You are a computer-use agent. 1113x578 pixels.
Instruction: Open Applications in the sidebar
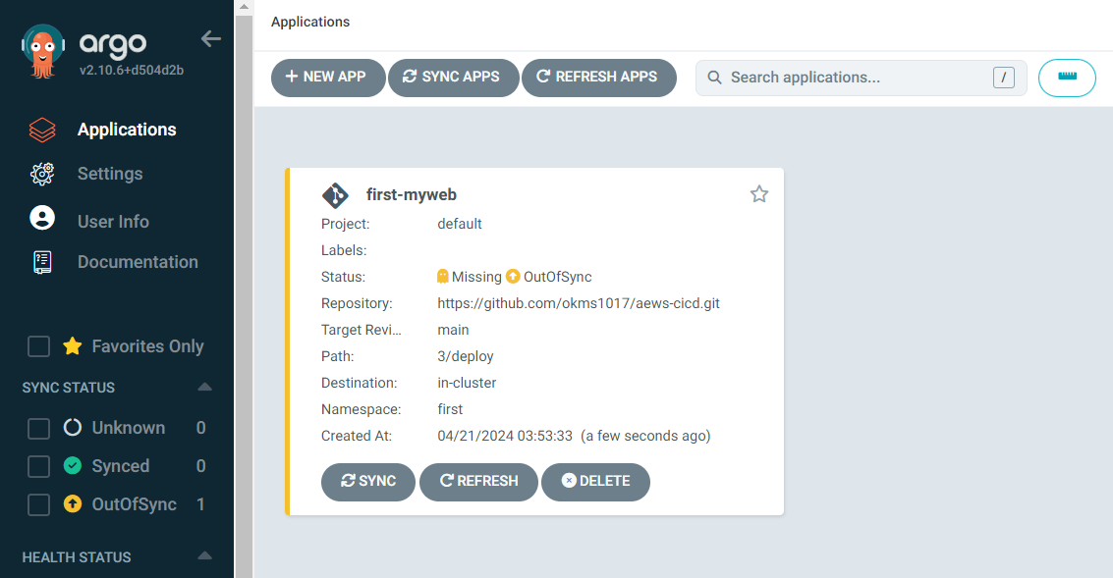tap(127, 130)
